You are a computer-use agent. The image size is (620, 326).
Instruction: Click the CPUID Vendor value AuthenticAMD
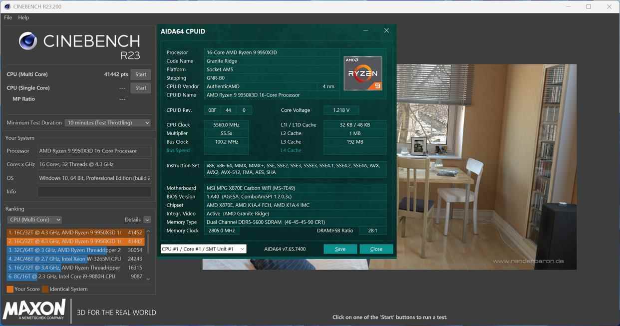click(223, 86)
